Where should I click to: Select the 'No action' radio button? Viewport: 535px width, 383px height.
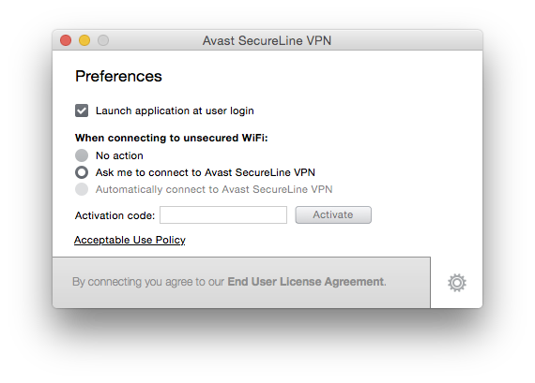(x=82, y=155)
